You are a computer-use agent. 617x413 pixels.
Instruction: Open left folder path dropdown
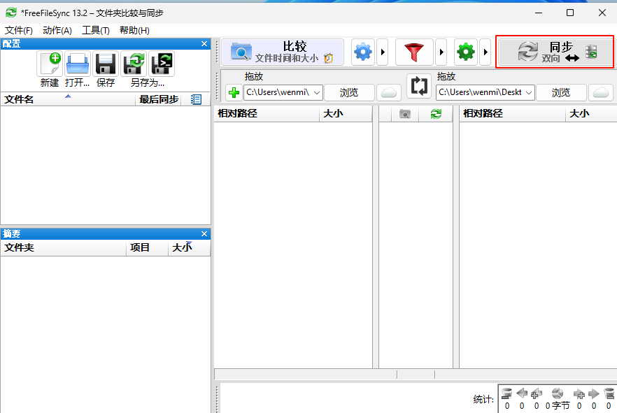[317, 93]
